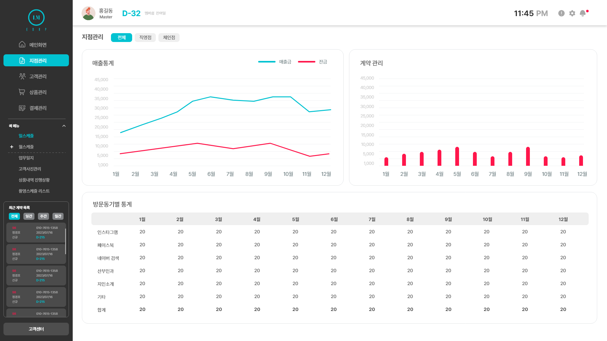This screenshot has height=341, width=607.
Task: Click the document icon in 지점관리
Action: click(x=22, y=61)
